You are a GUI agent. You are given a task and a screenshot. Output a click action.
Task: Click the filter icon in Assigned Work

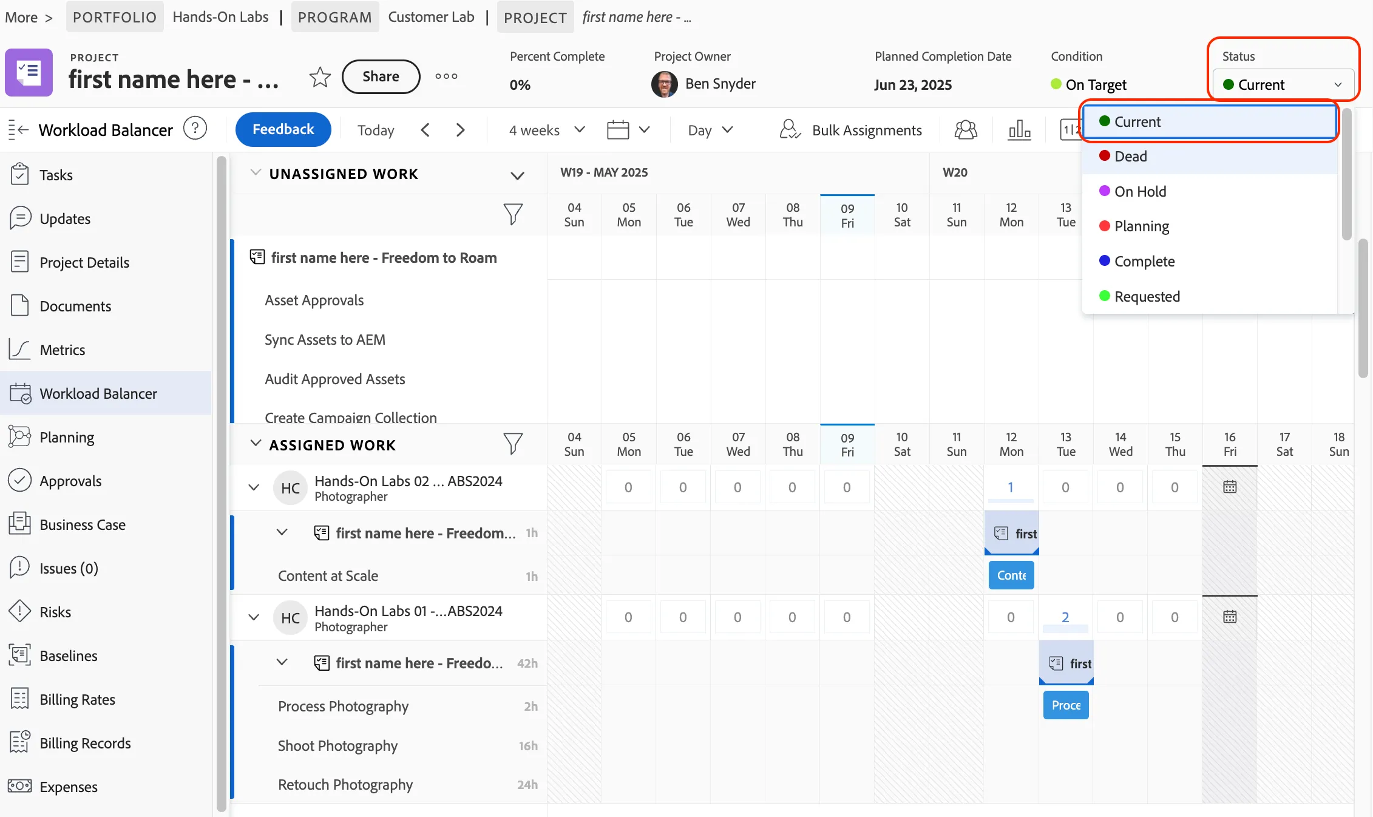tap(513, 444)
